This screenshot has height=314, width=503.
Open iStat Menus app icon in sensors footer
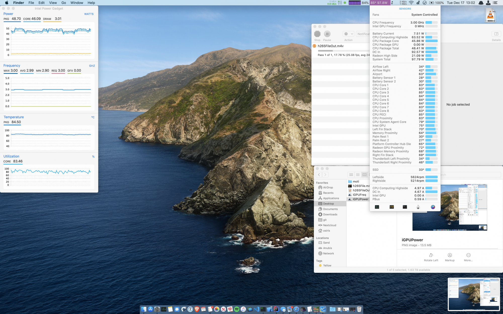coord(433,207)
